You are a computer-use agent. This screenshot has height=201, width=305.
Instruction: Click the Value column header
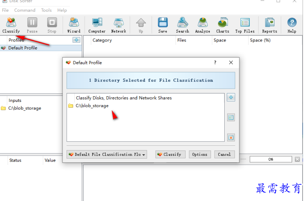point(52,160)
